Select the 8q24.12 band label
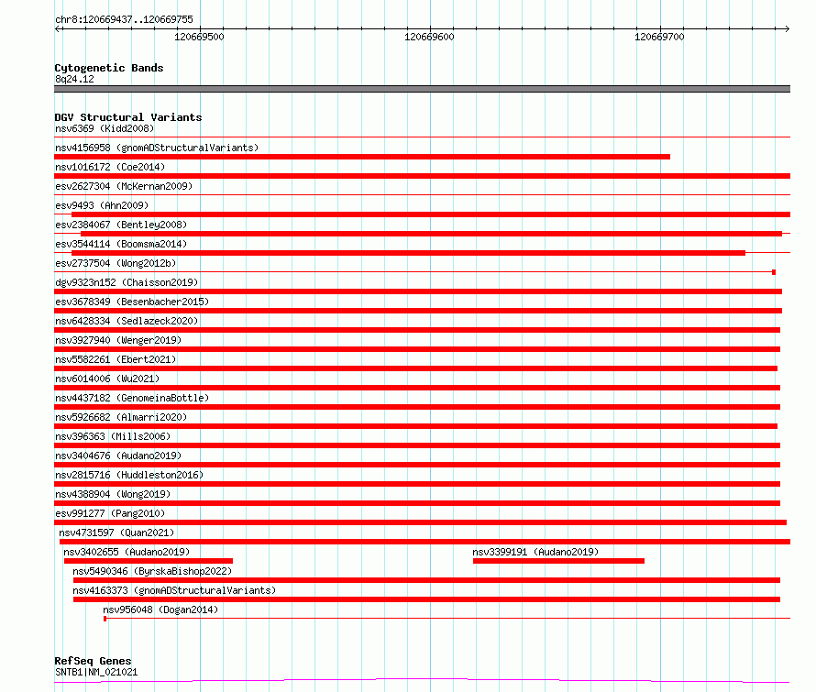816x692 pixels. (x=74, y=79)
